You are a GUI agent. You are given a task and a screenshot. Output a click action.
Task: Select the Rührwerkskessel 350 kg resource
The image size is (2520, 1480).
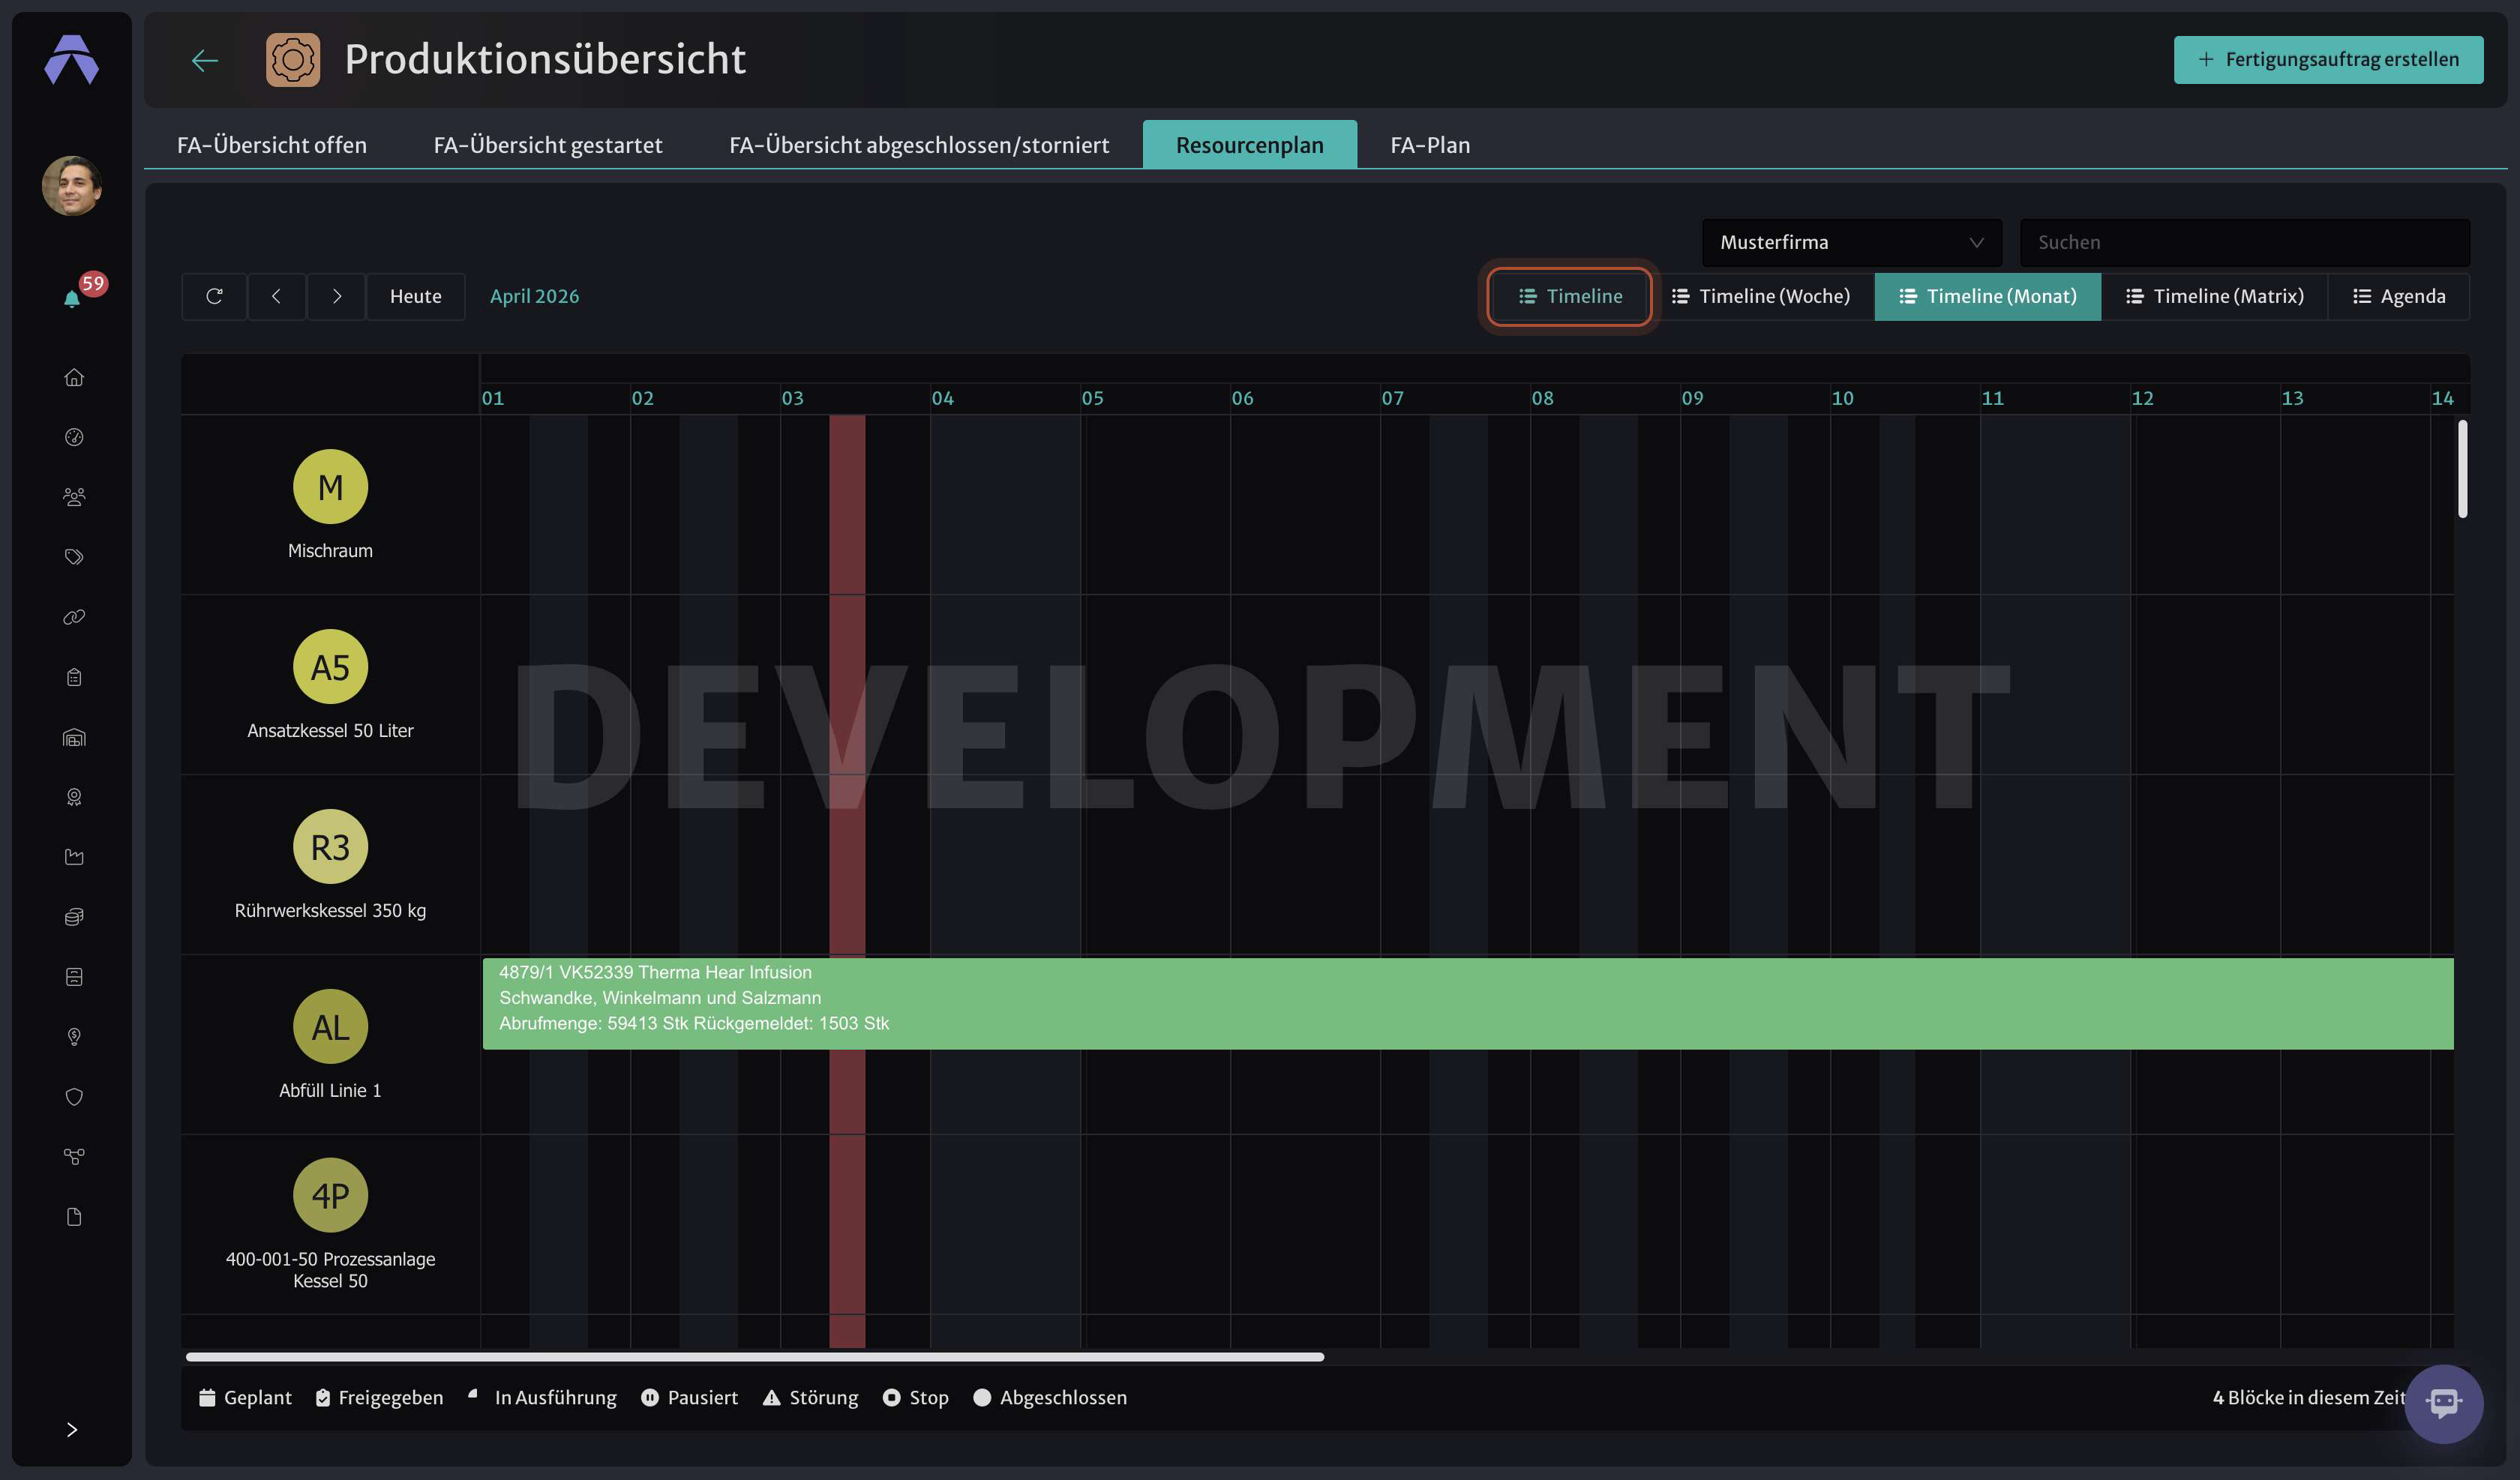click(330, 865)
